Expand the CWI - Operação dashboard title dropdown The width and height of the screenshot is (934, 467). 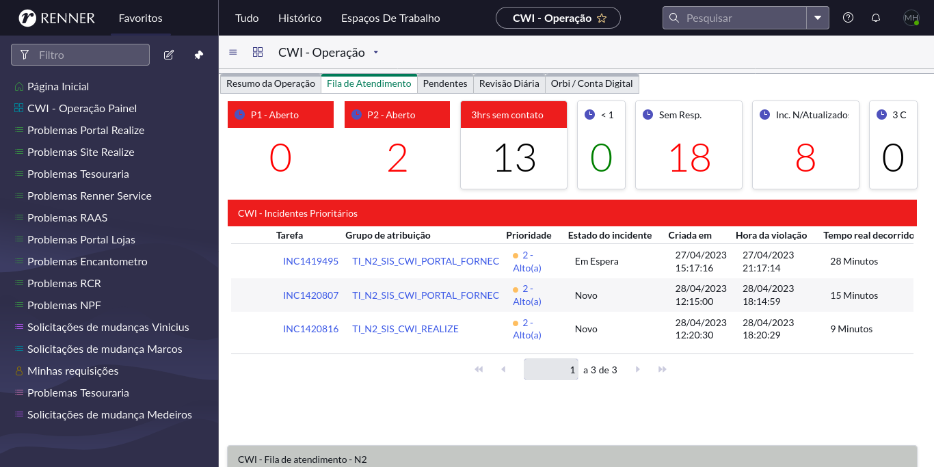pos(375,53)
